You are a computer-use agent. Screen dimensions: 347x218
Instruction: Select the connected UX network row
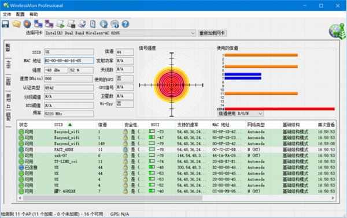pyautogui.click(x=176, y=167)
